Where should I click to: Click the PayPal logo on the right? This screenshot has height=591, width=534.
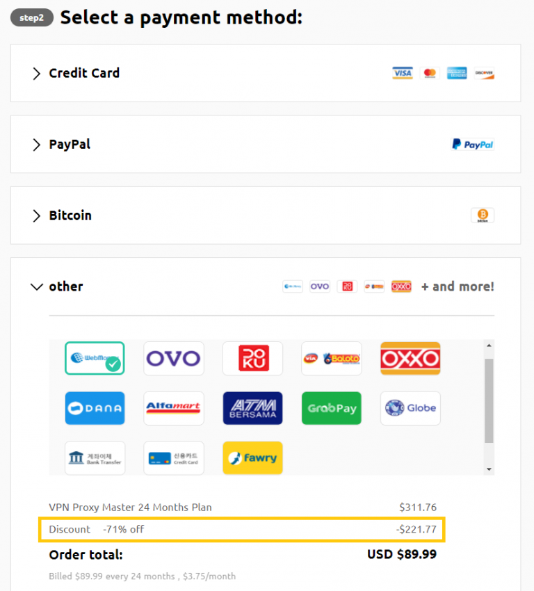[x=473, y=144]
